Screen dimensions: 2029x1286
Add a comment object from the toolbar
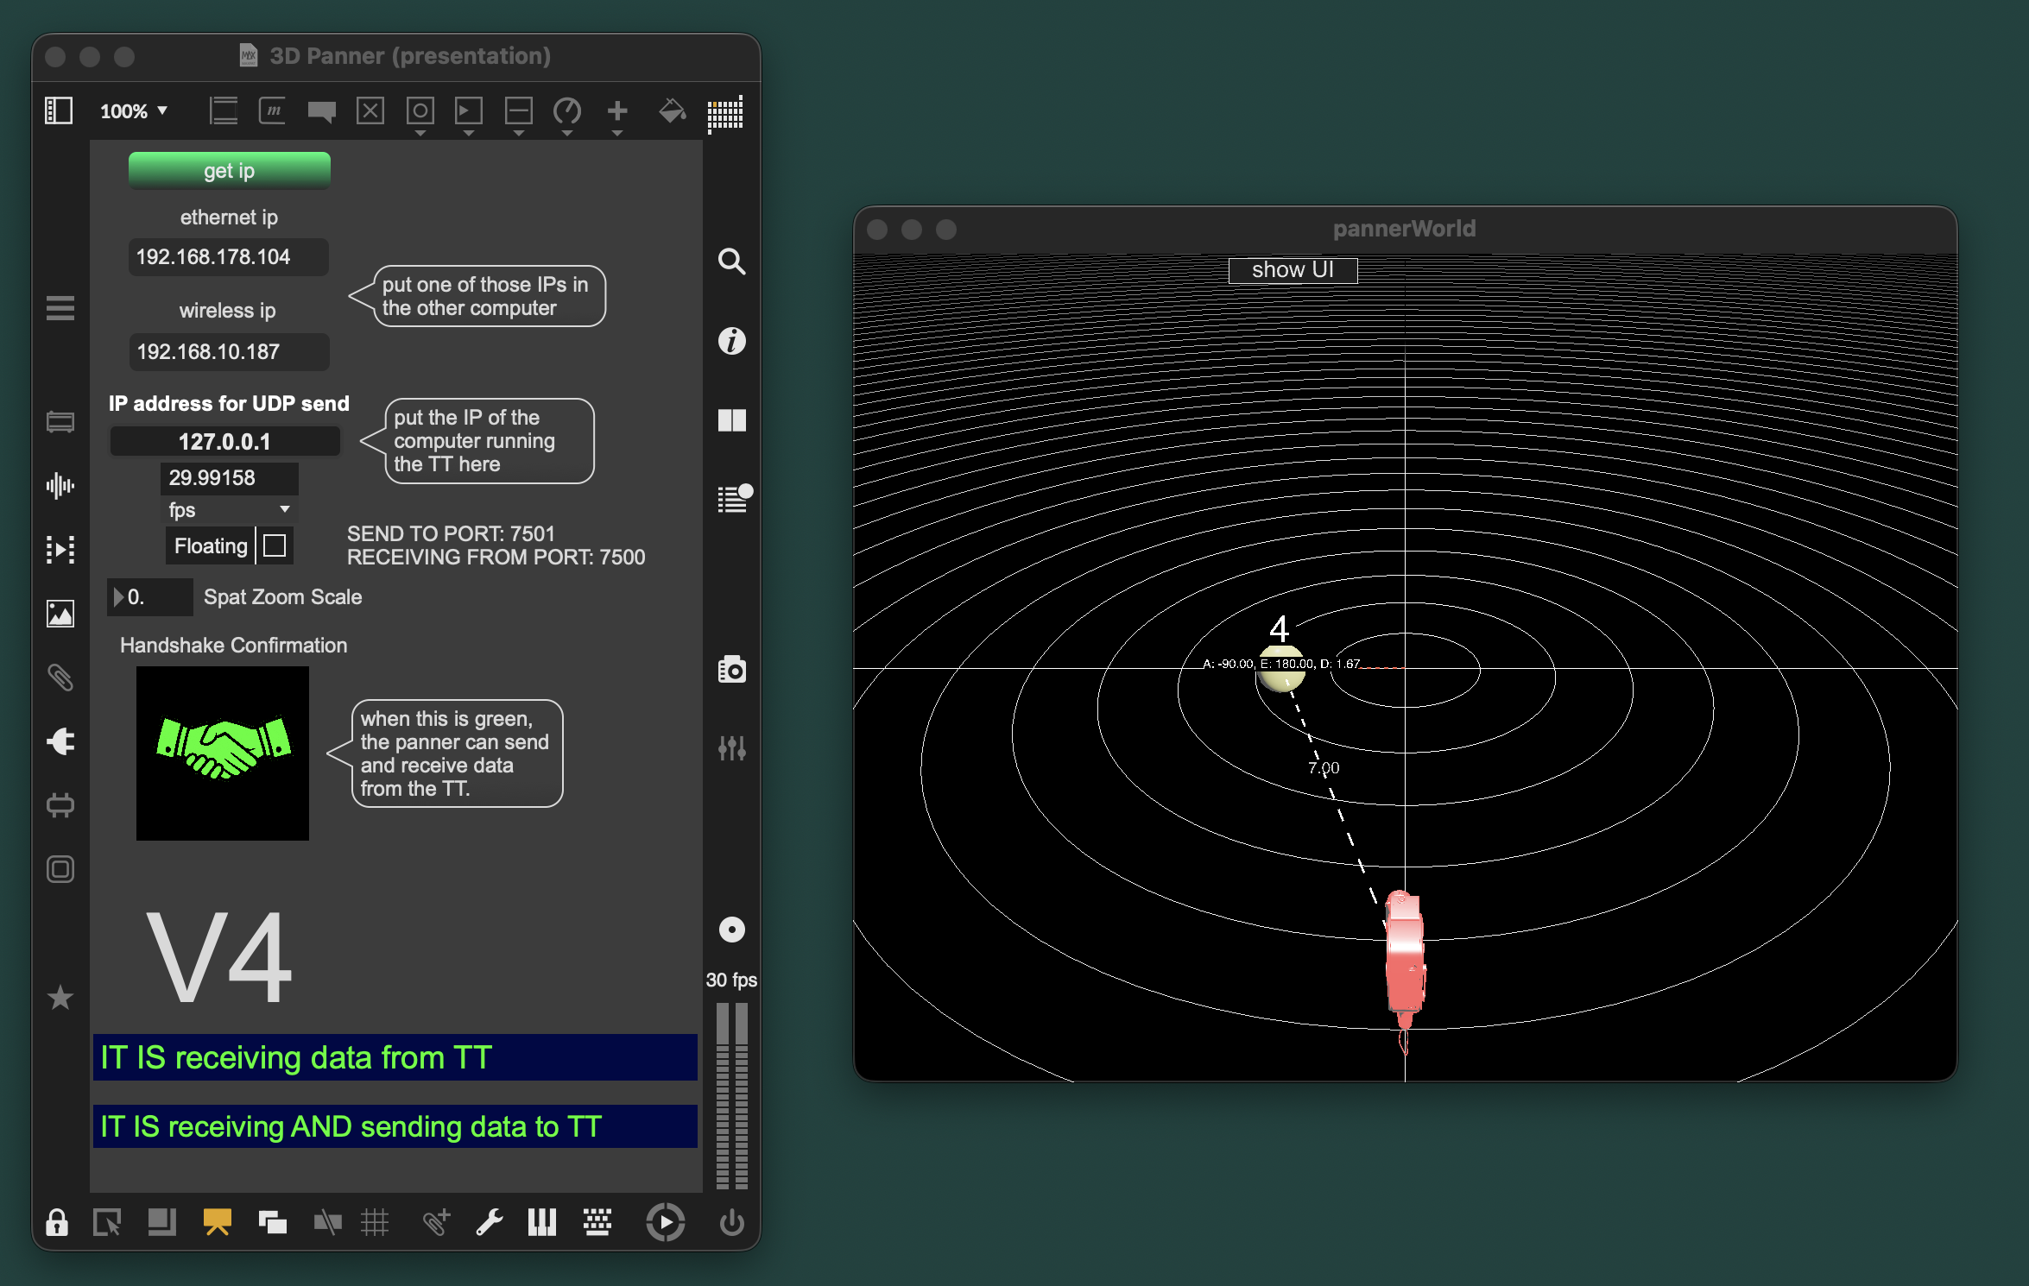321,110
